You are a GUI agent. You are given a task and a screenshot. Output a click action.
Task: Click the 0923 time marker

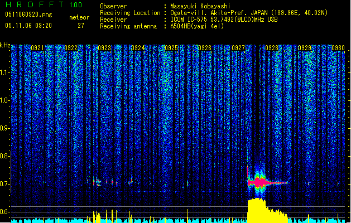point(104,48)
